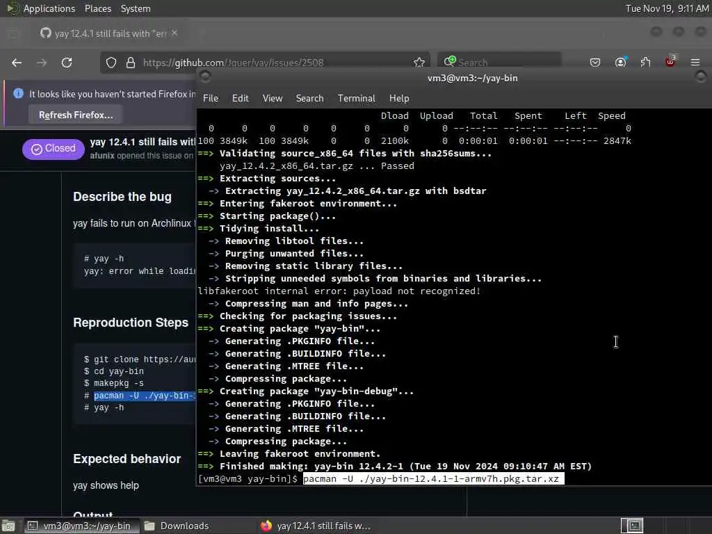Viewport: 712px width, 534px height.
Task: Click the Refresh Firefox button
Action: (76, 115)
